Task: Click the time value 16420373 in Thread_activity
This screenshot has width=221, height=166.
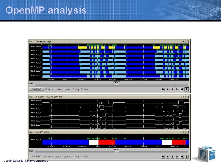Action: (x=117, y=82)
